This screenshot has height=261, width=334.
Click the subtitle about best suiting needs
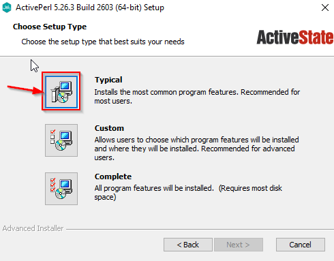coord(103,42)
